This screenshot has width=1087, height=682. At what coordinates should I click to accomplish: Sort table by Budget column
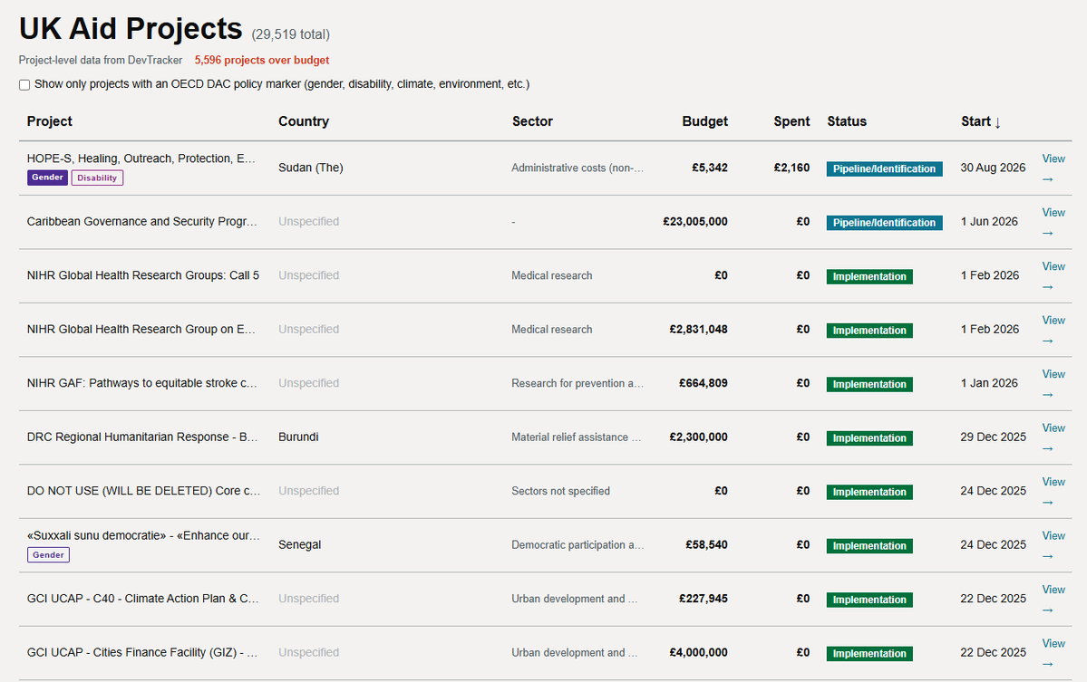click(704, 121)
